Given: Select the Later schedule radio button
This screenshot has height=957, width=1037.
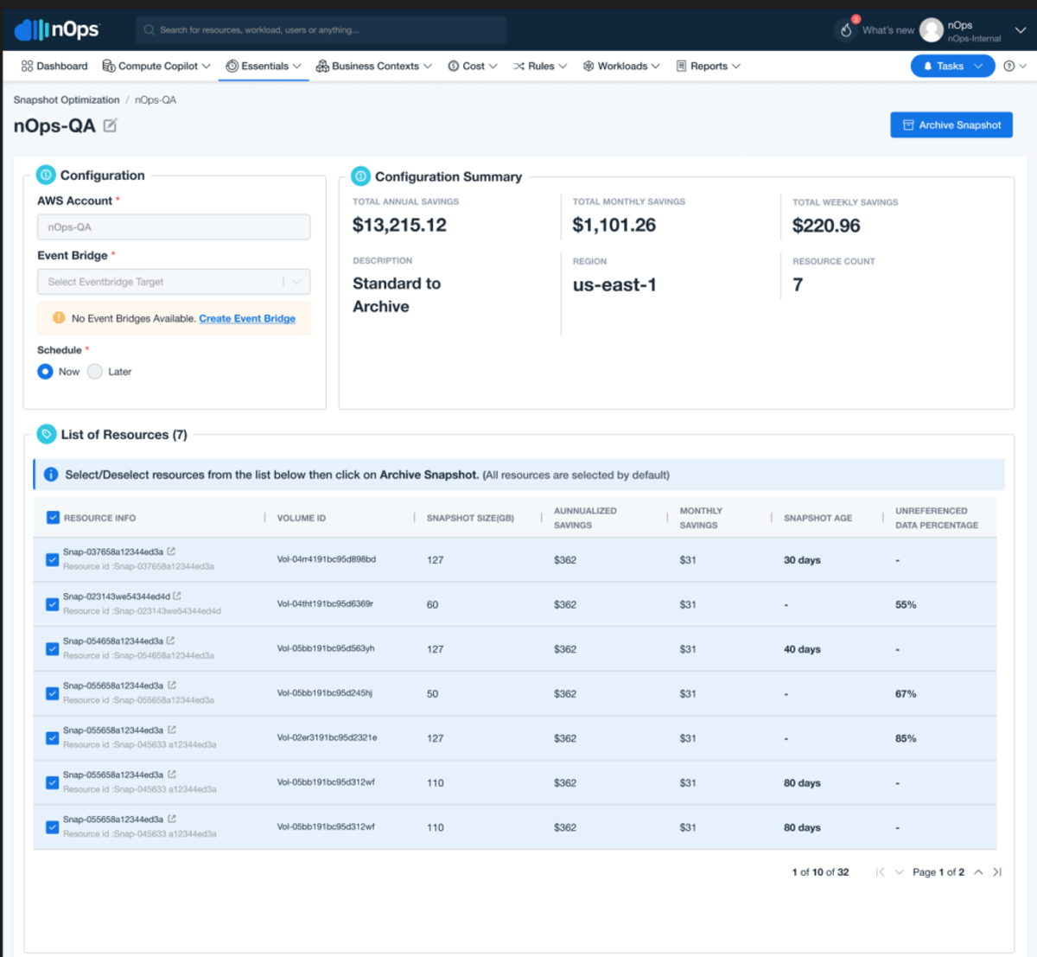Looking at the screenshot, I should coord(95,372).
